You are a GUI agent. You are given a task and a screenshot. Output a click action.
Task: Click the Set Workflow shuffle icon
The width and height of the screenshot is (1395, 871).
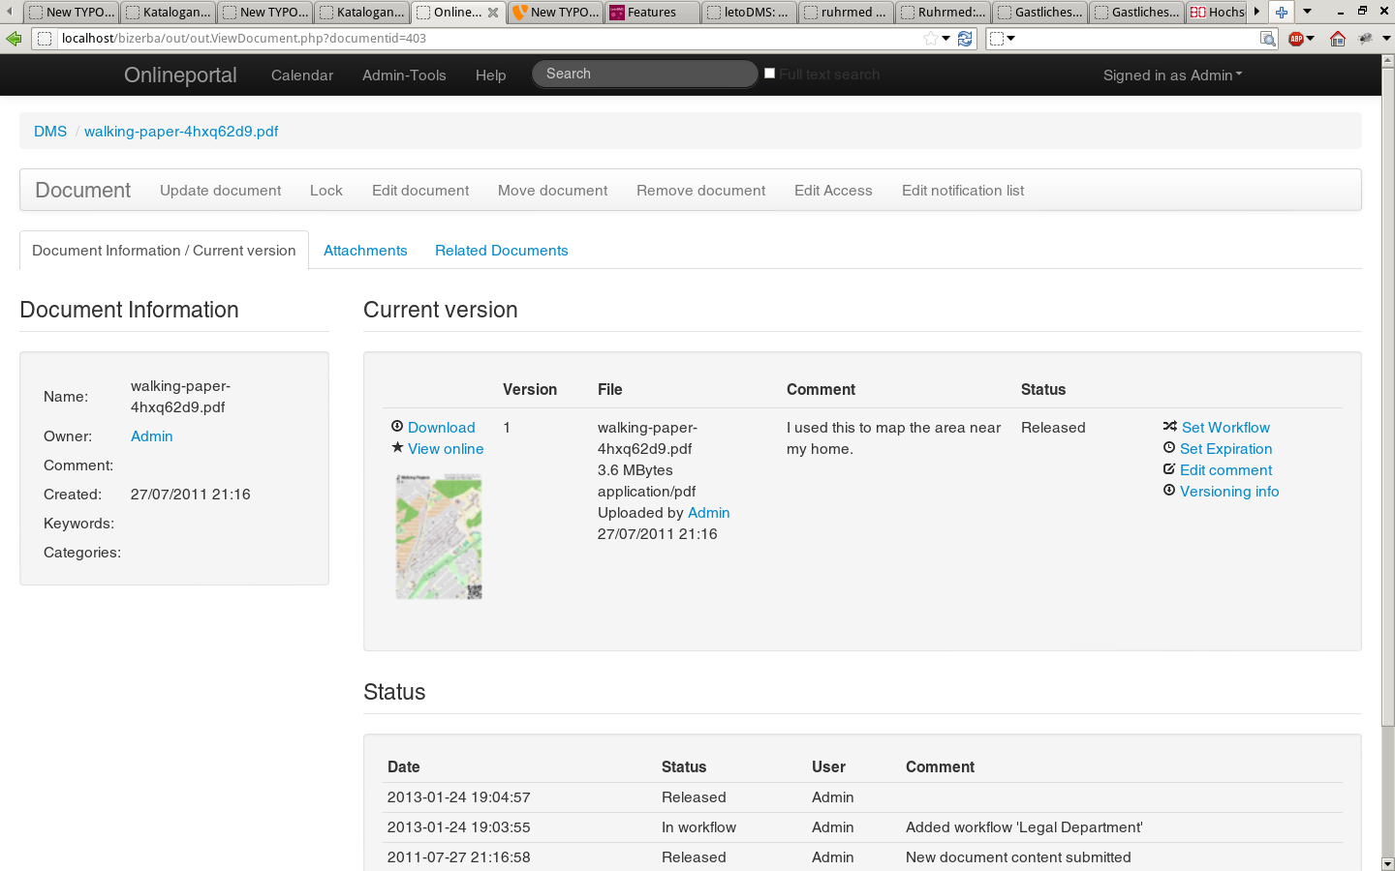1170,427
